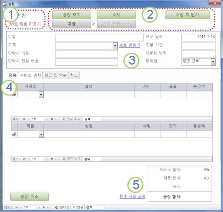
Task: Click into the 작업 input field
Action: [x=99, y=38]
